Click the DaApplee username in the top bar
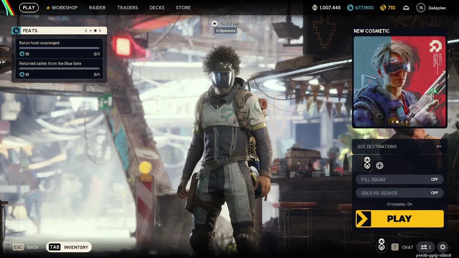Image resolution: width=459 pixels, height=258 pixels. (437, 8)
